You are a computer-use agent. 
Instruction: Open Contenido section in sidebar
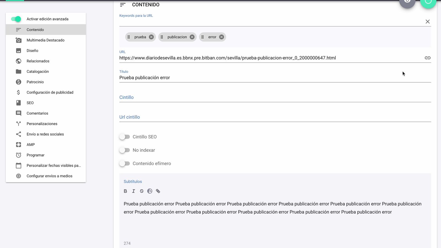[x=46, y=29]
